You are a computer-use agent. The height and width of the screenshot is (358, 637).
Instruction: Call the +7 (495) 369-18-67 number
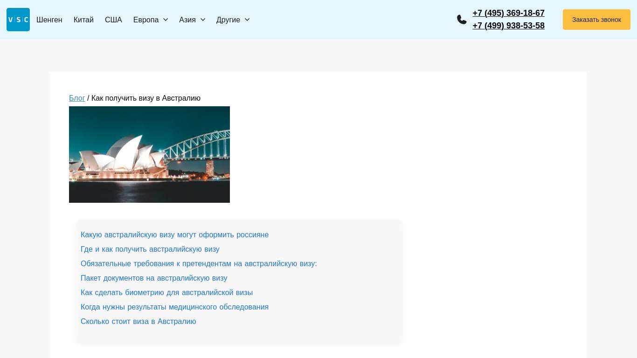pyautogui.click(x=508, y=13)
